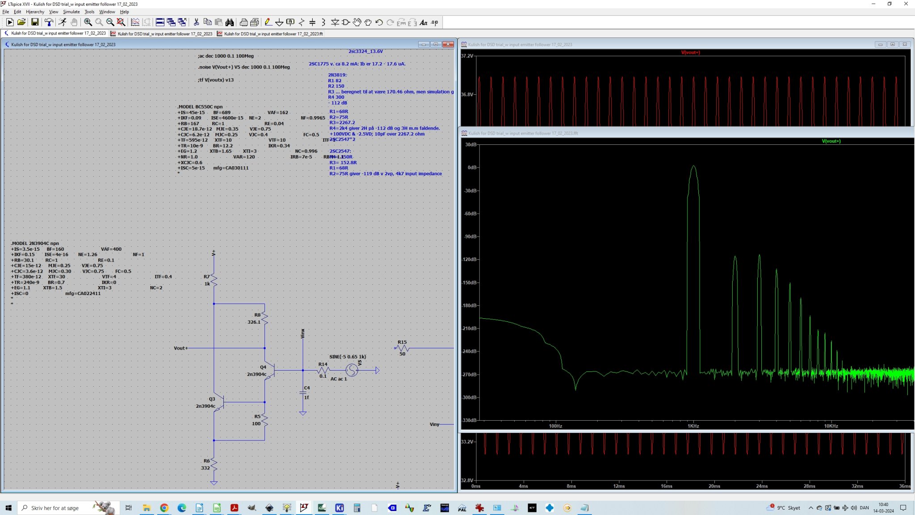Select the R8 326.1 resistor
The width and height of the screenshot is (915, 515).
264,318
